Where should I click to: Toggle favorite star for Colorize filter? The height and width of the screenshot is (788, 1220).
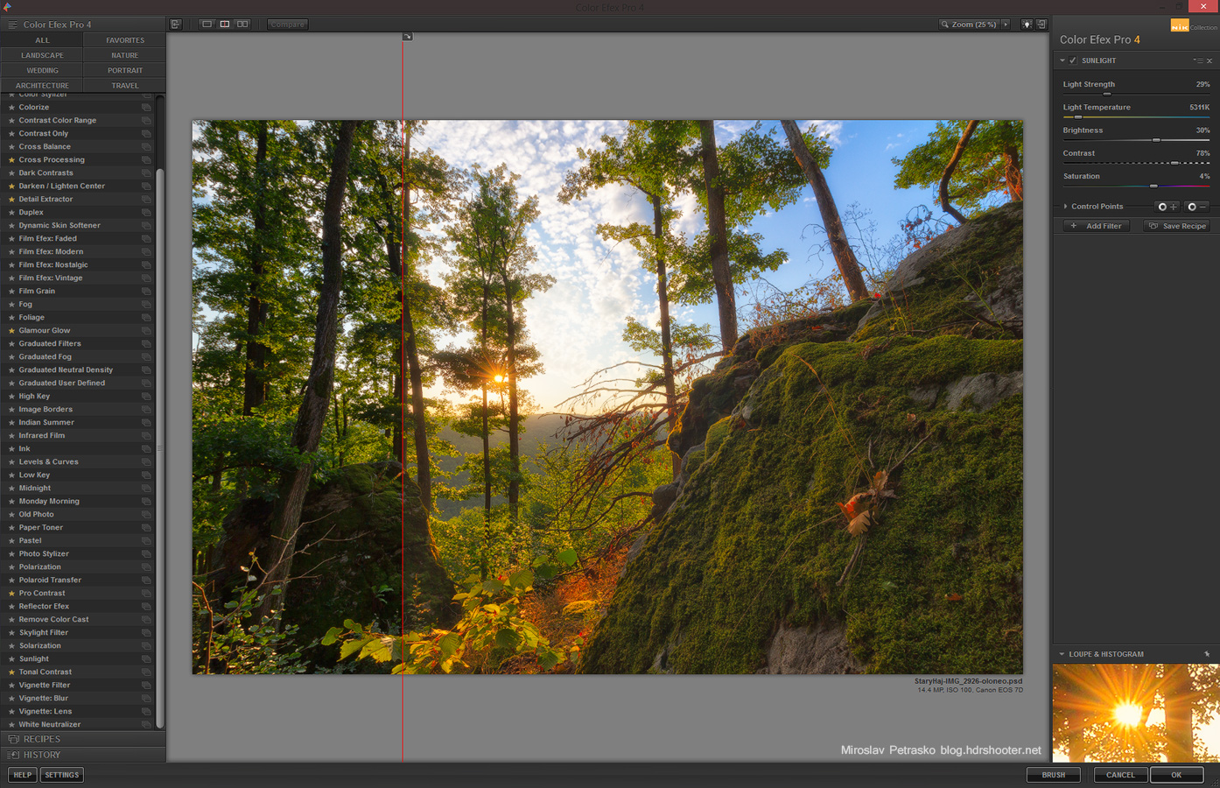[11, 108]
